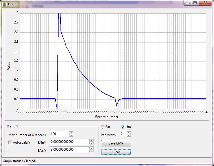
Task: Maximize the Graph window
Action: tap(195, 3)
